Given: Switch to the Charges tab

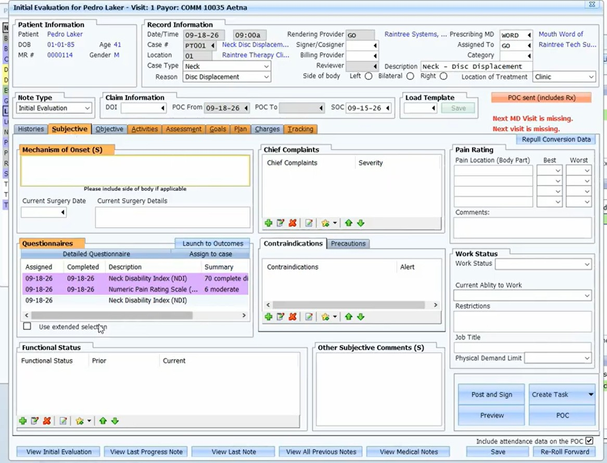Looking at the screenshot, I should click(267, 129).
